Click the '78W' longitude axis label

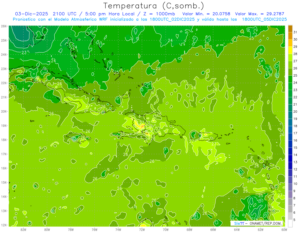coord(71,229)
